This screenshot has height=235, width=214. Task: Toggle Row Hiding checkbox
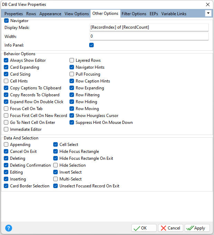tap(72, 101)
